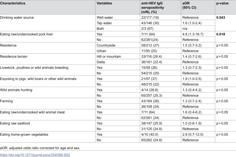Click the Farming characteristic label

tap(6, 101)
